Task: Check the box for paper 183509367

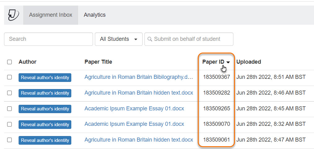Action: (9, 77)
